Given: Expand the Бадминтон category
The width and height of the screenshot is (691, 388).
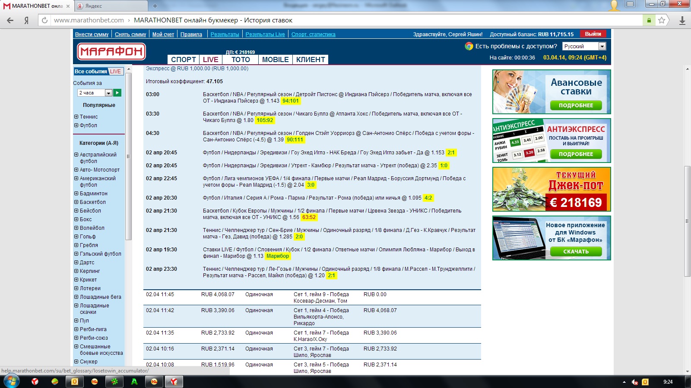Looking at the screenshot, I should point(76,194).
